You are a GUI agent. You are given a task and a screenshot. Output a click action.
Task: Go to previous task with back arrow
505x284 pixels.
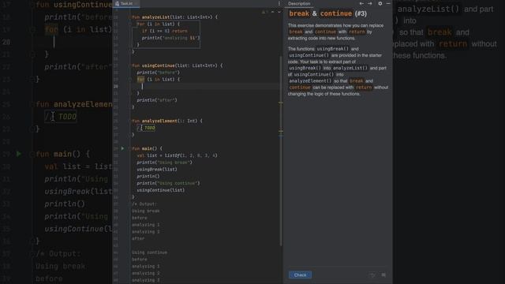361,3
